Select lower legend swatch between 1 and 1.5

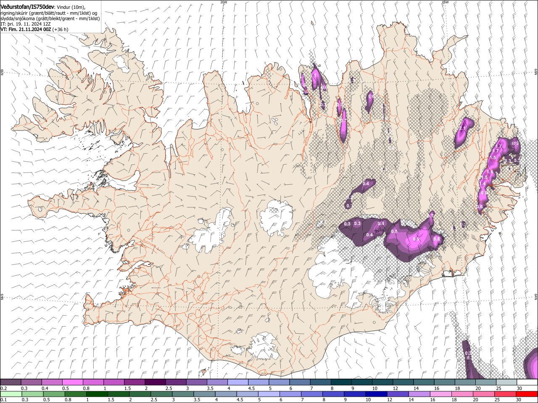[x=97, y=394]
